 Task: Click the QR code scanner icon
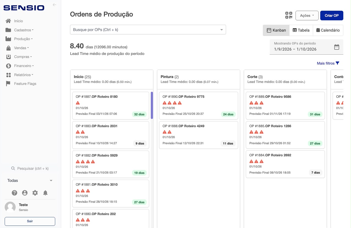pos(289,15)
